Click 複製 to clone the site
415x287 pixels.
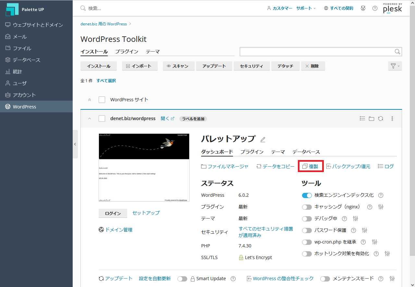pos(310,166)
